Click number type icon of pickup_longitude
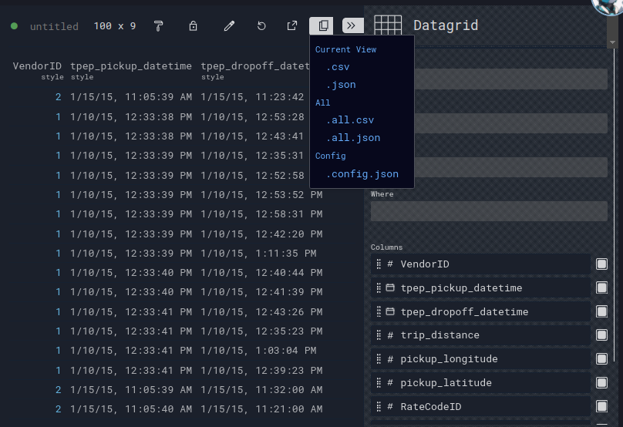Image resolution: width=623 pixels, height=427 pixels. click(391, 359)
